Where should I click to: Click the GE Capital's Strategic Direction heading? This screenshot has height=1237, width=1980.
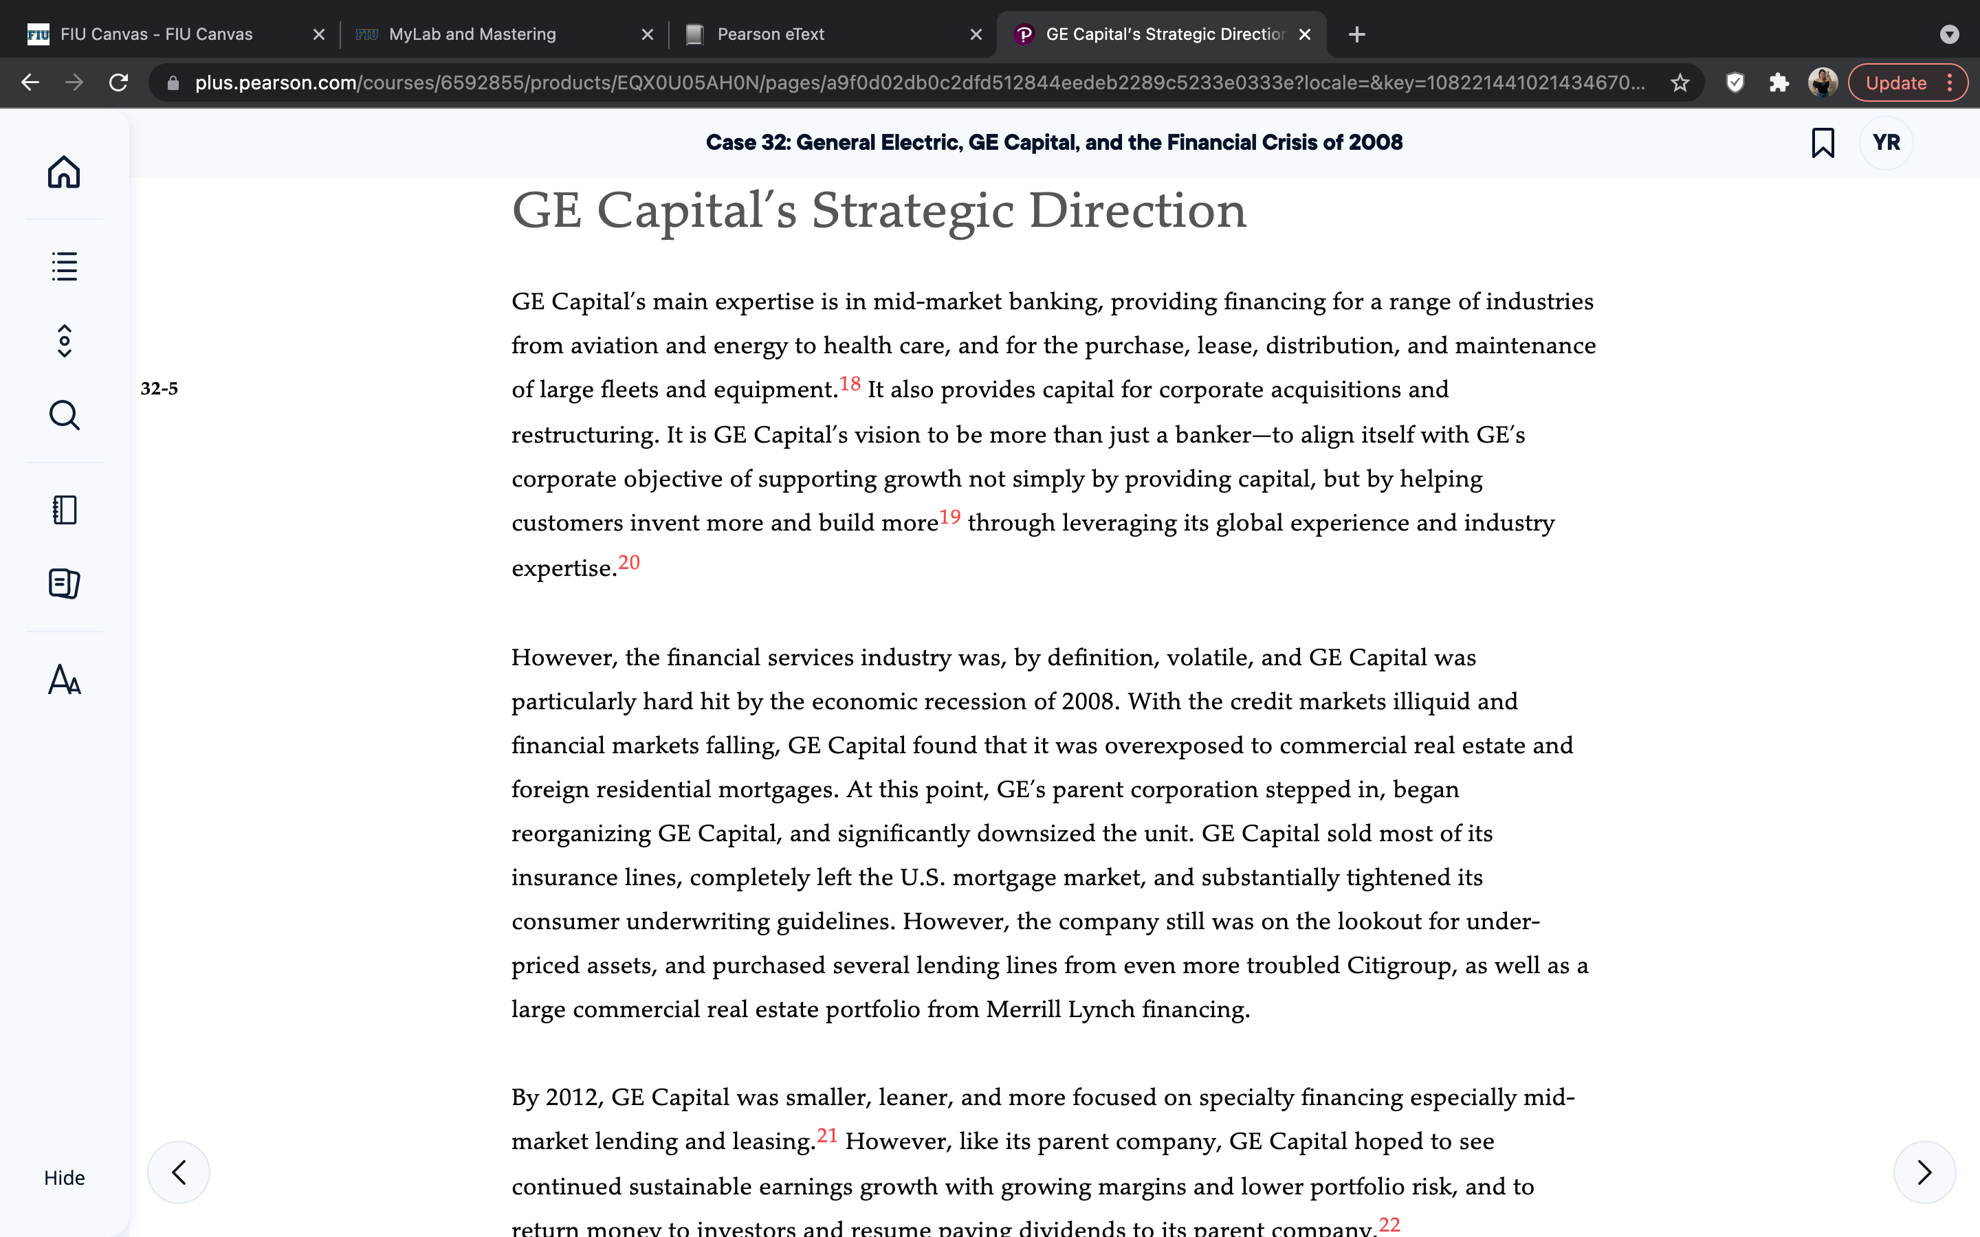(879, 211)
